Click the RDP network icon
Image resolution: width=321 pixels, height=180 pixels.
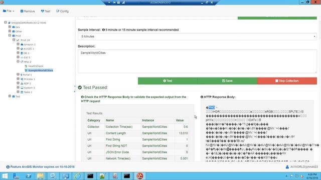click(22, 83)
